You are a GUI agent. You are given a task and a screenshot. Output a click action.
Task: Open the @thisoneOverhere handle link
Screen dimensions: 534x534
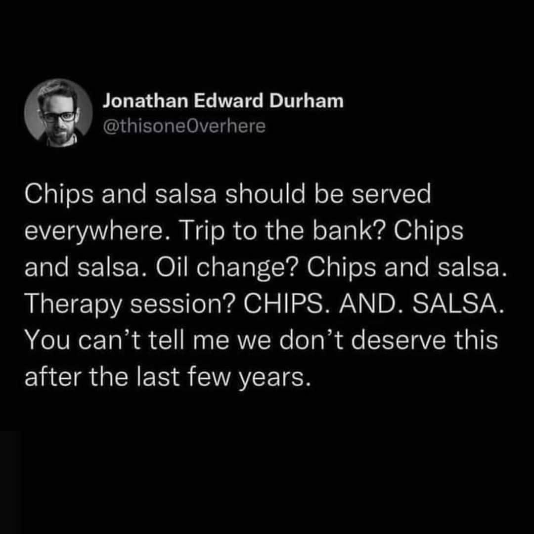[x=184, y=127]
